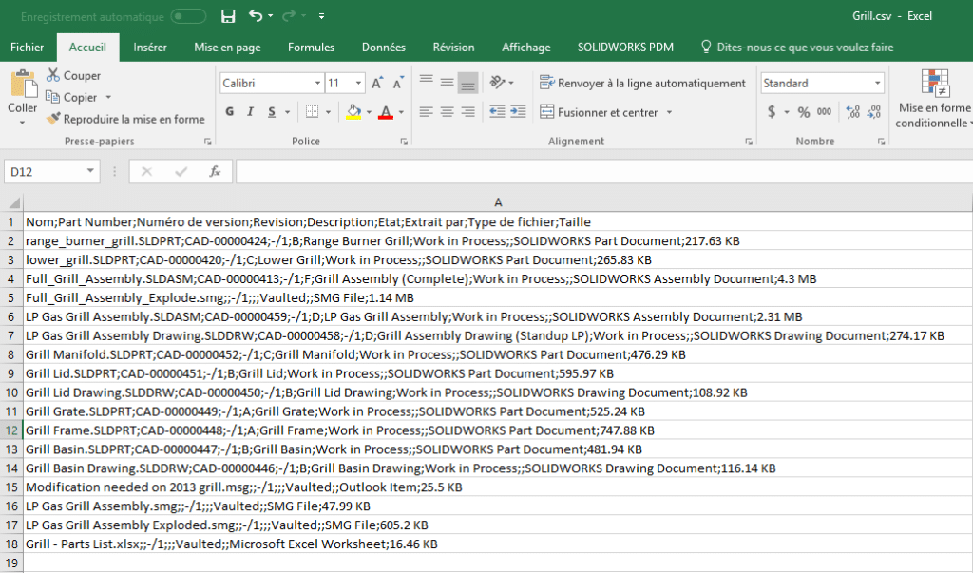This screenshot has height=573, width=973.
Task: Open fill color dropdown arrow
Action: coord(369,112)
